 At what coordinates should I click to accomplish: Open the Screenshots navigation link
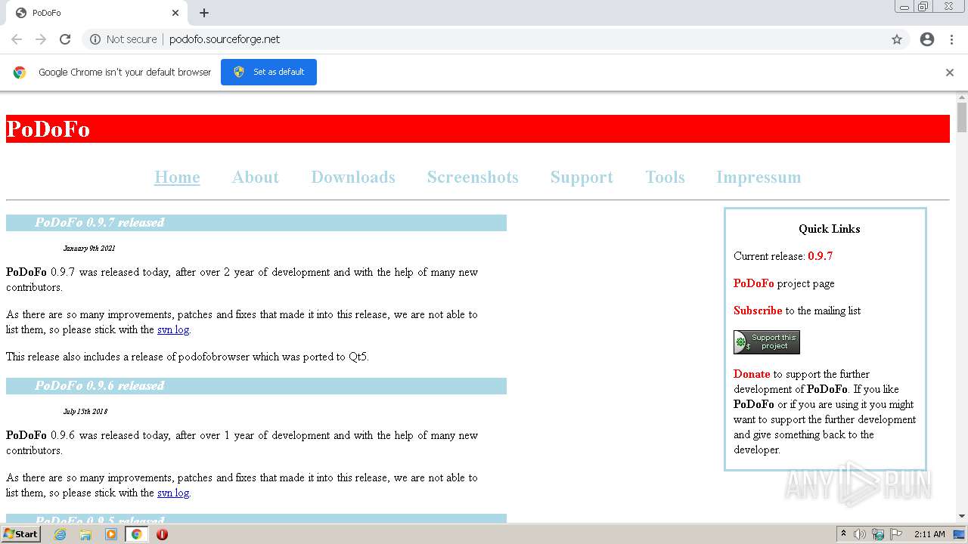[x=473, y=177]
